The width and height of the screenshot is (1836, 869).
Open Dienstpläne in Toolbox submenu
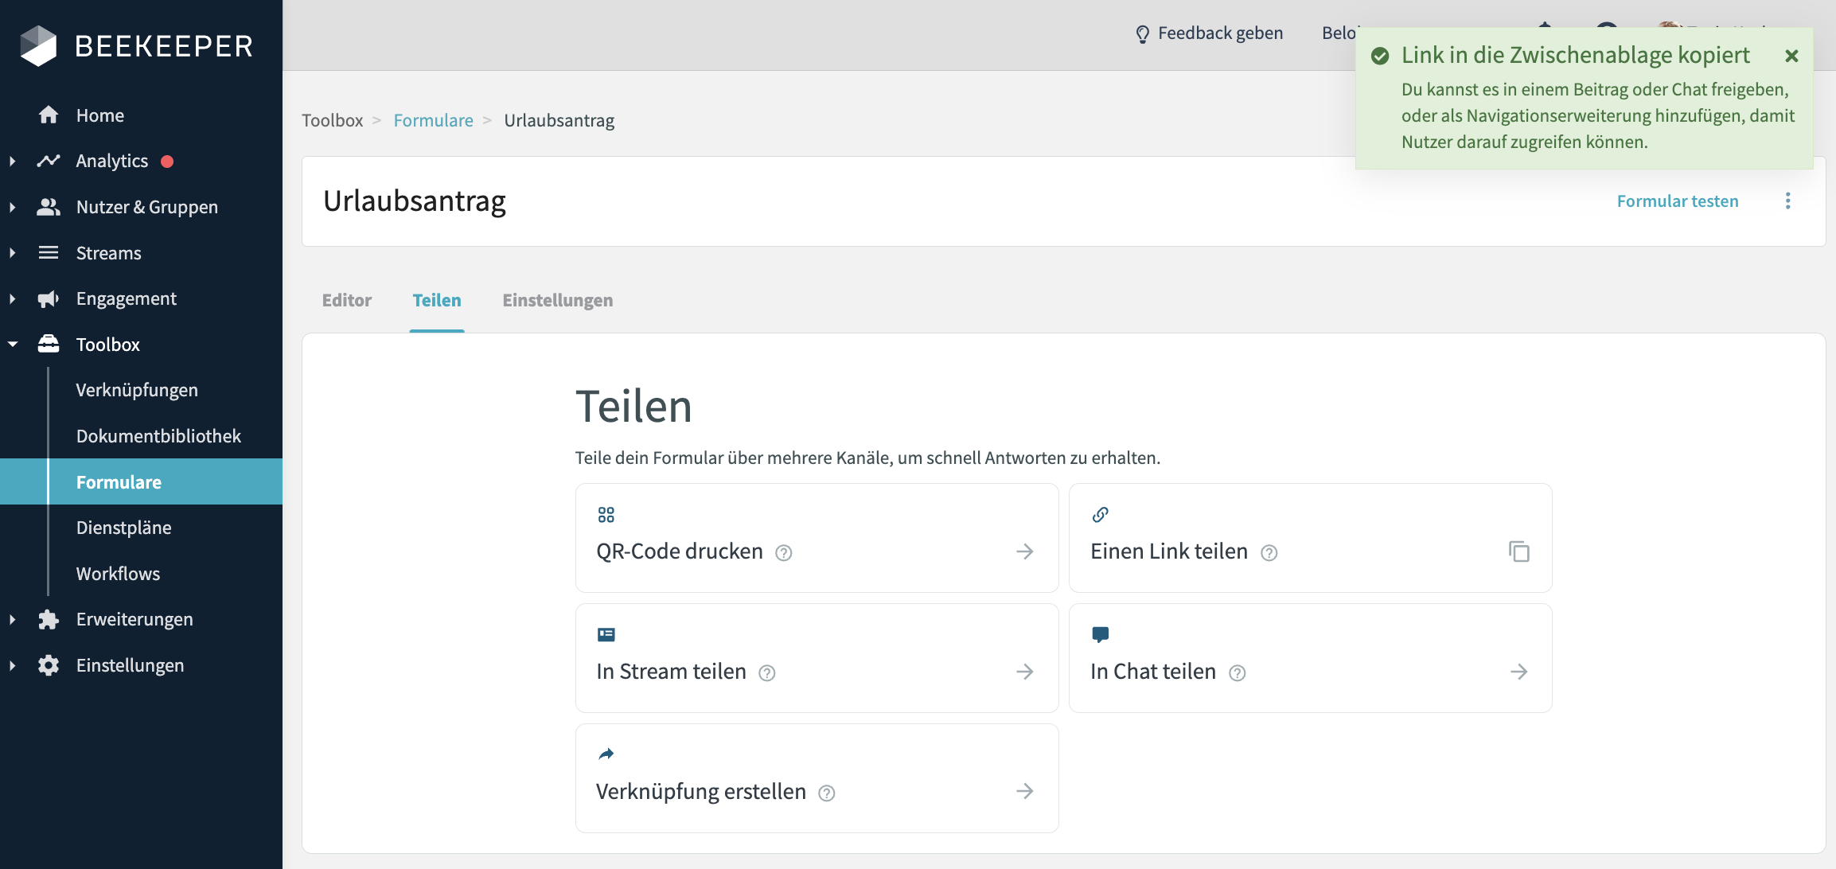tap(123, 528)
